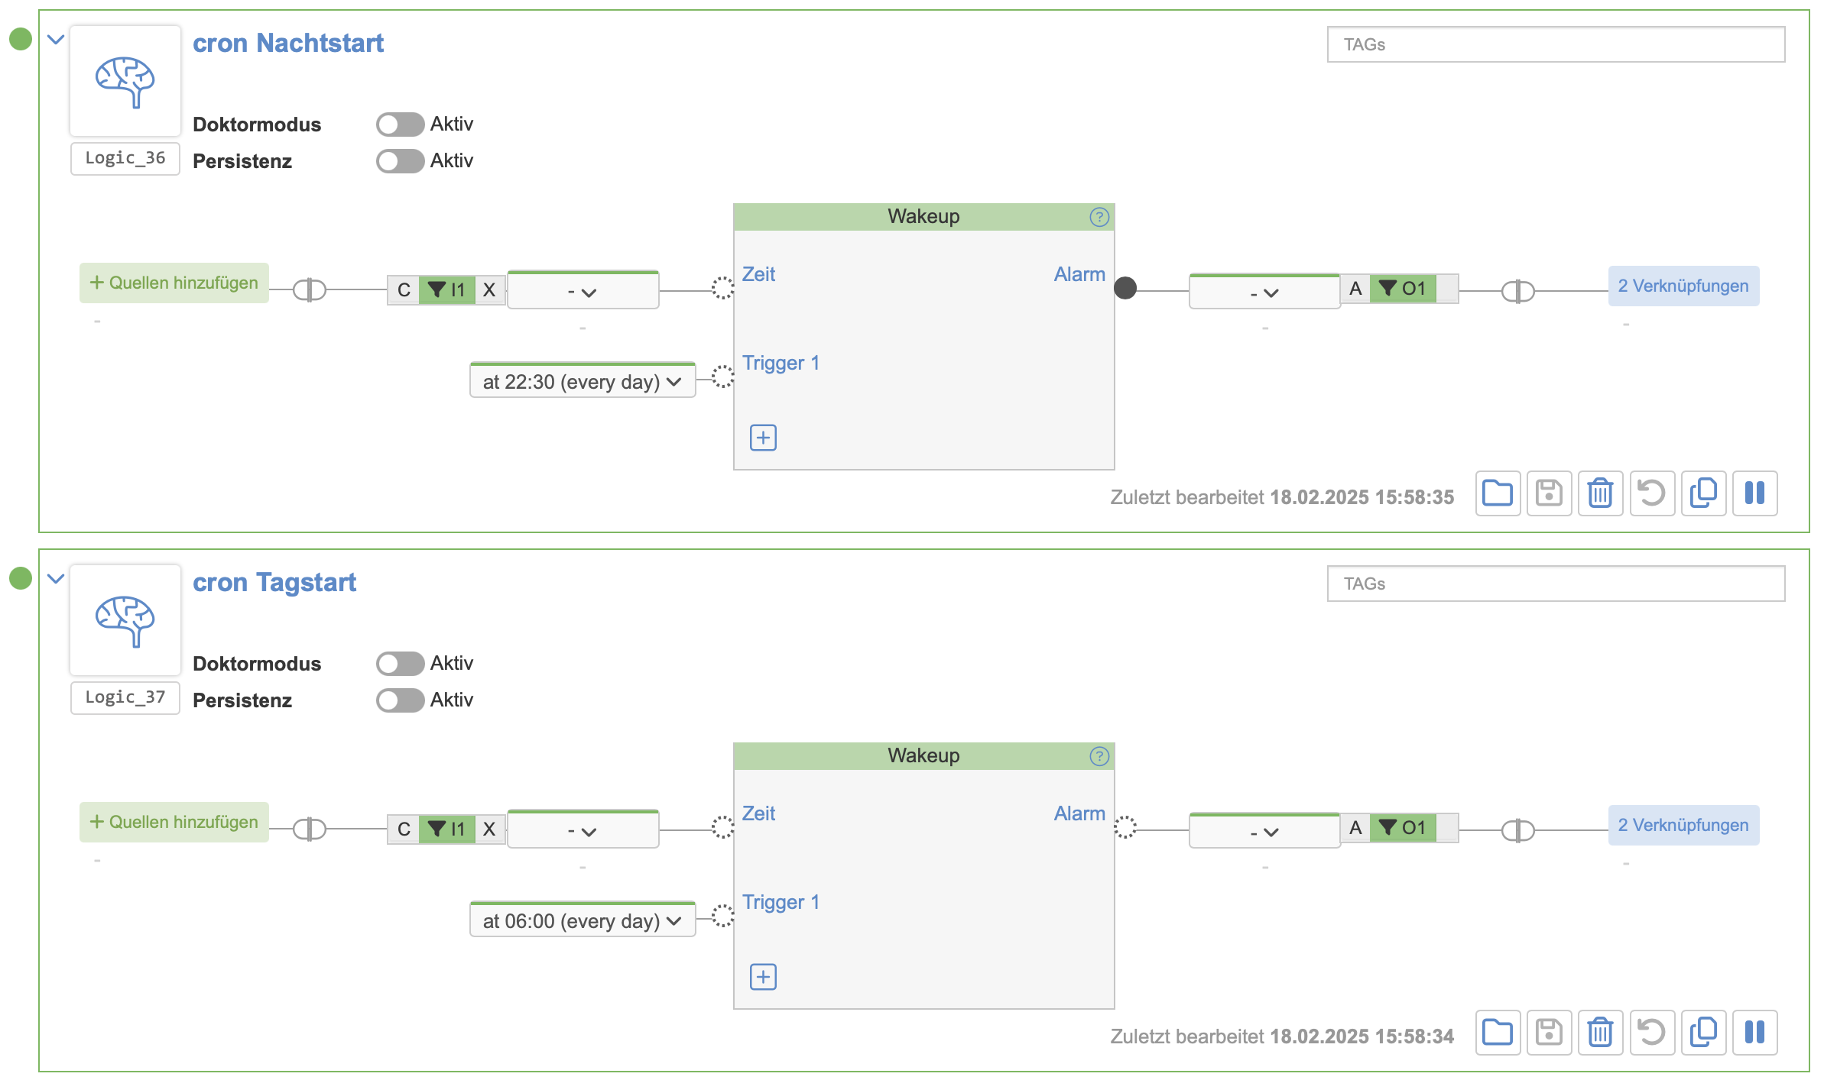Enable Doktormodus for cron Nachtstart
The width and height of the screenshot is (1824, 1080).
click(x=400, y=124)
